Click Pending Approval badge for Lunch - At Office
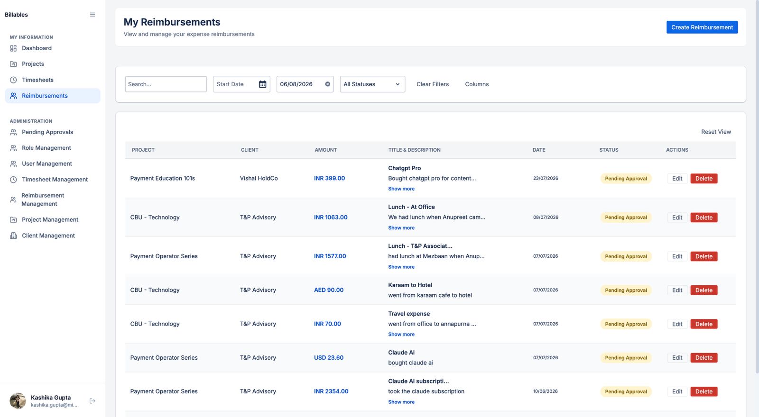Viewport: 759px width, 417px height. [626, 218]
